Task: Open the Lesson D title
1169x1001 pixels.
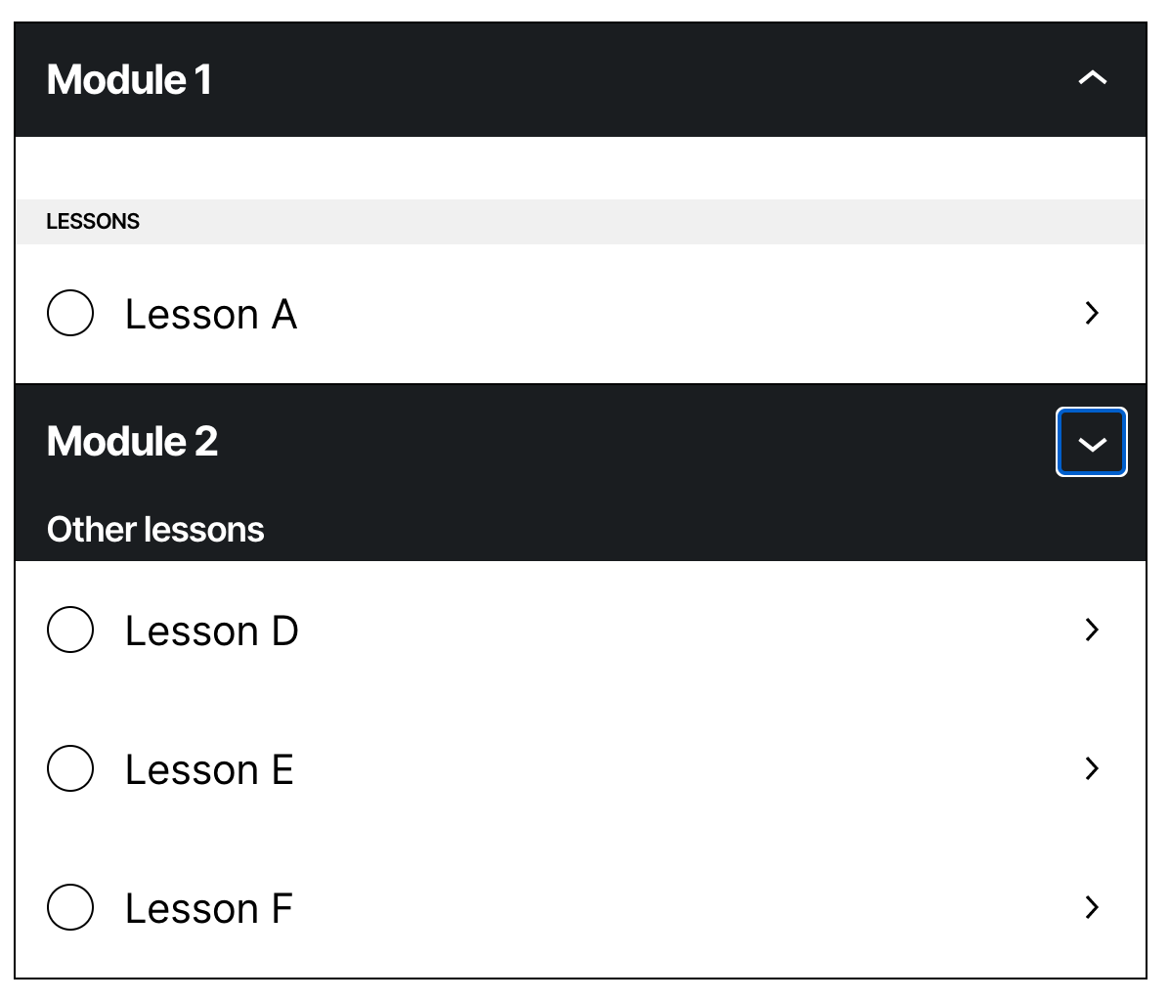Action: 212,631
